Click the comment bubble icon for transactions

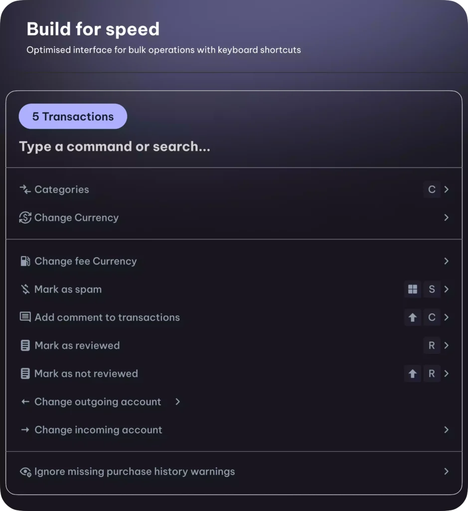(x=25, y=317)
